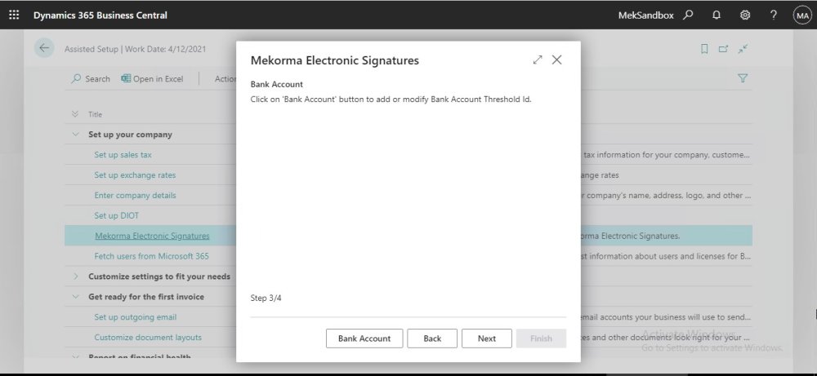Collapse the Set up your company group
The width and height of the screenshot is (817, 376).
point(76,135)
